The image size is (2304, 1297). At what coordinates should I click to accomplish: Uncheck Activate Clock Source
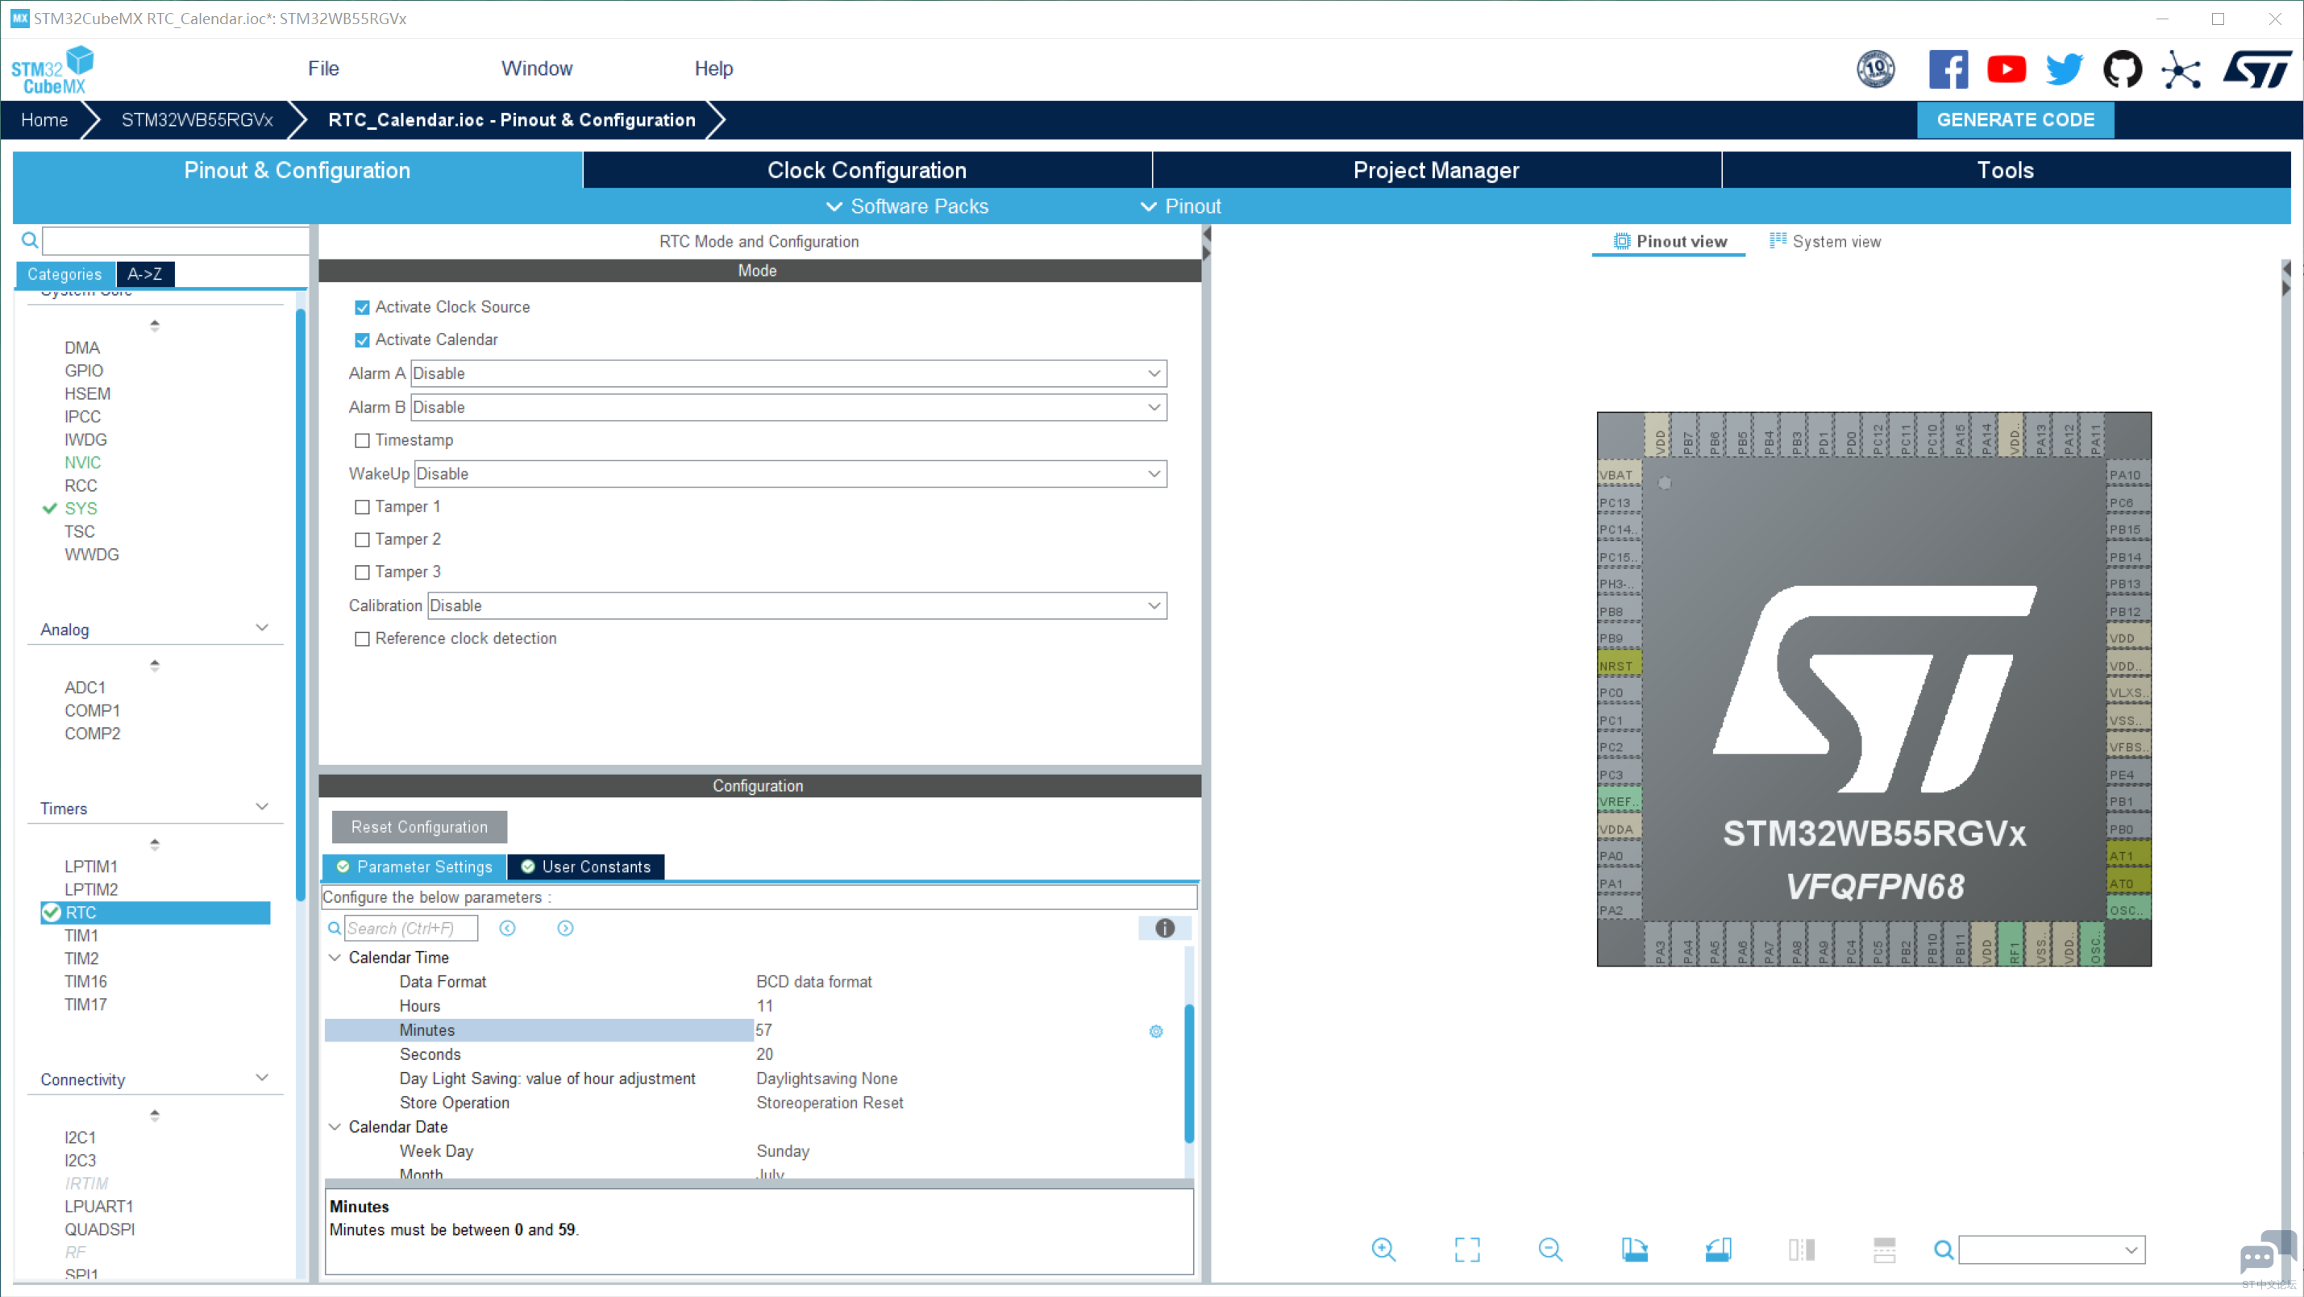point(362,308)
